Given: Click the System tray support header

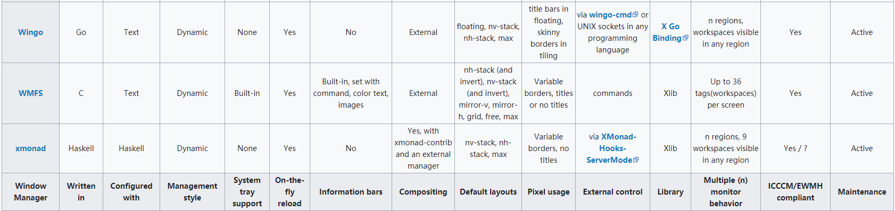Looking at the screenshot, I should 247,192.
